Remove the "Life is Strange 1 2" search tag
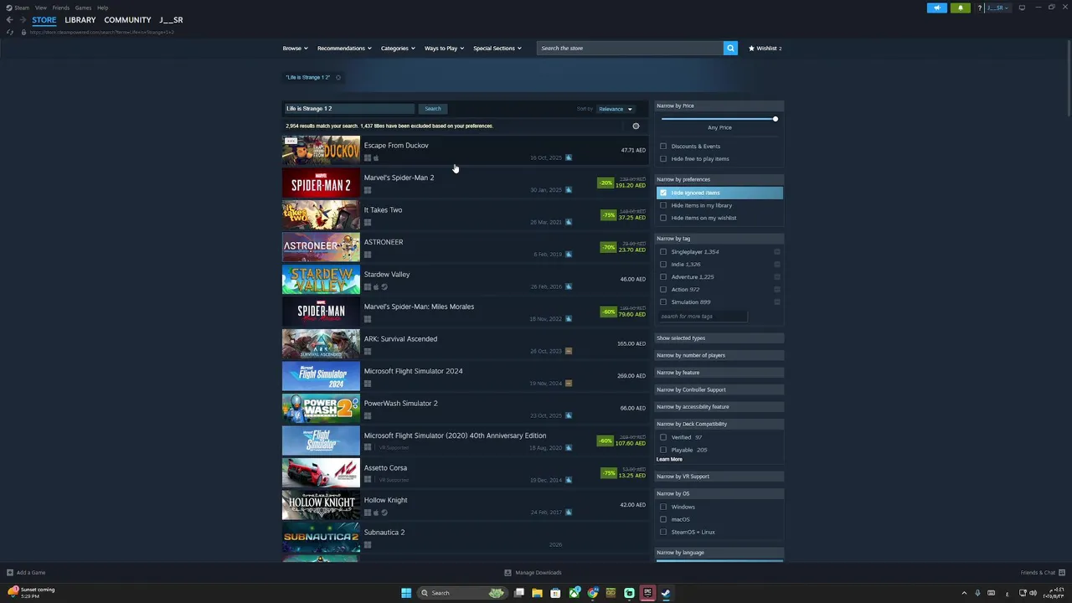Viewport: 1072px width, 603px height. 338,77
